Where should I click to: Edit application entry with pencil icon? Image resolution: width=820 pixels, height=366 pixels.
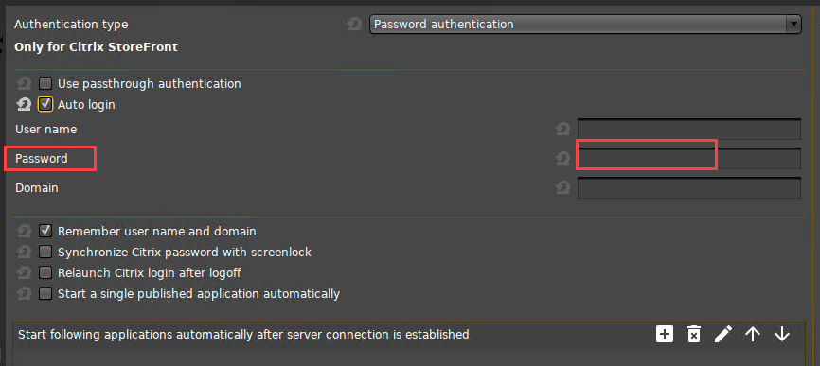pyautogui.click(x=723, y=334)
